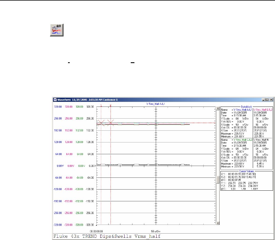Click the green 192.00 axis label
This screenshot has height=240, width=275.
click(x=80, y=130)
